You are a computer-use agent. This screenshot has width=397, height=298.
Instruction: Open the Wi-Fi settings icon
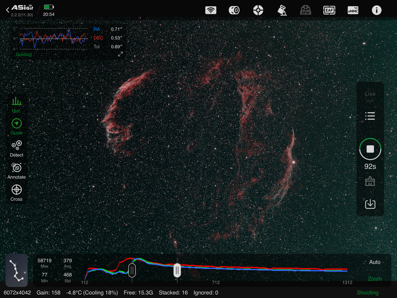click(211, 10)
